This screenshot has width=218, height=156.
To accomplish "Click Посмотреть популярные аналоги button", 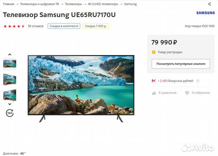I will pos(181,64).
